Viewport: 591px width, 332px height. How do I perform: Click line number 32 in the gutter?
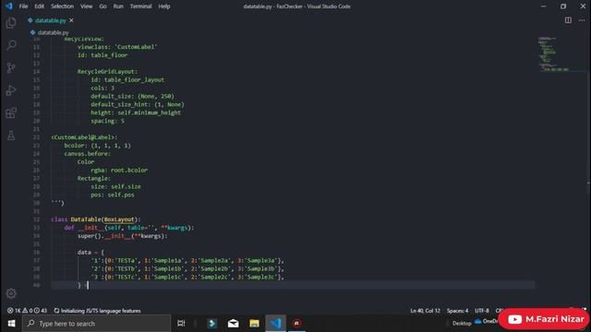pos(36,219)
